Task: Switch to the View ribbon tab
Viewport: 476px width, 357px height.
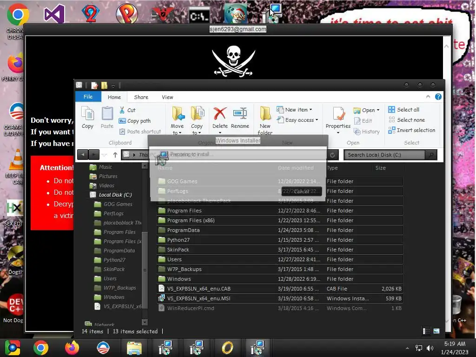Action: [167, 97]
